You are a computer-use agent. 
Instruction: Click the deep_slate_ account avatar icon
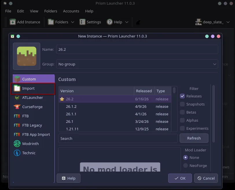(199, 22)
